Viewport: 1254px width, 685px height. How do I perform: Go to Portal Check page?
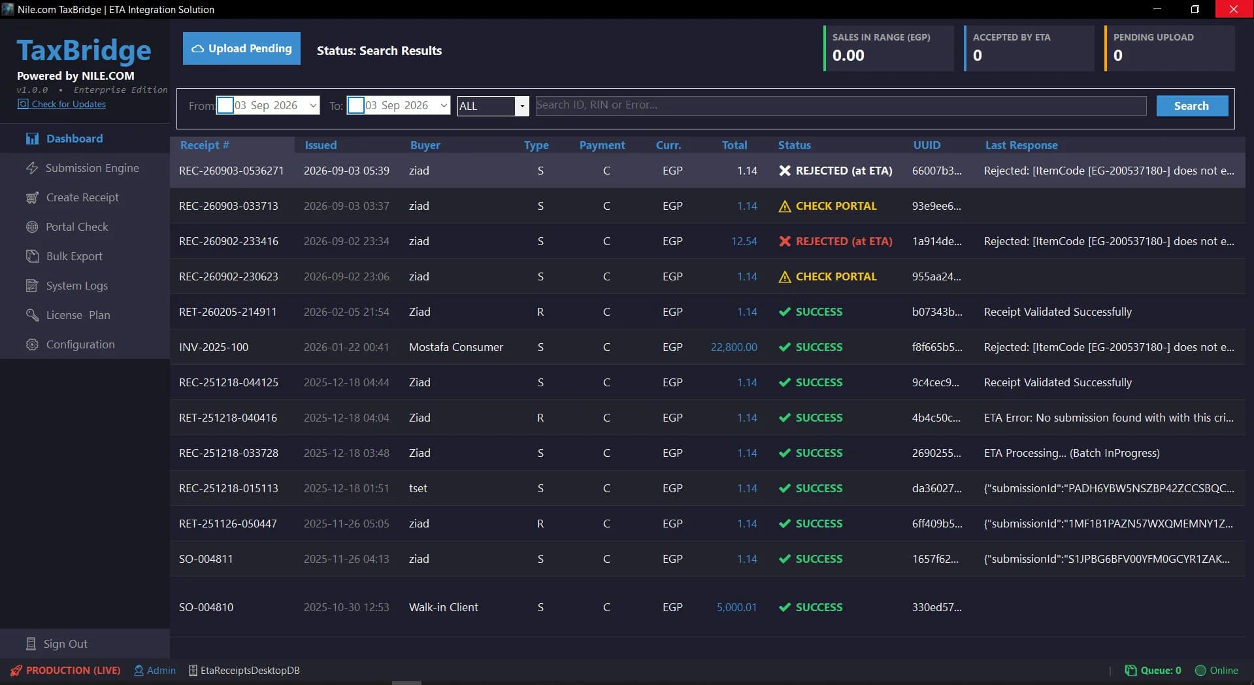[x=85, y=227]
